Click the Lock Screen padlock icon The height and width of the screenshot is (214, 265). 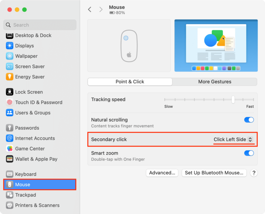10,92
